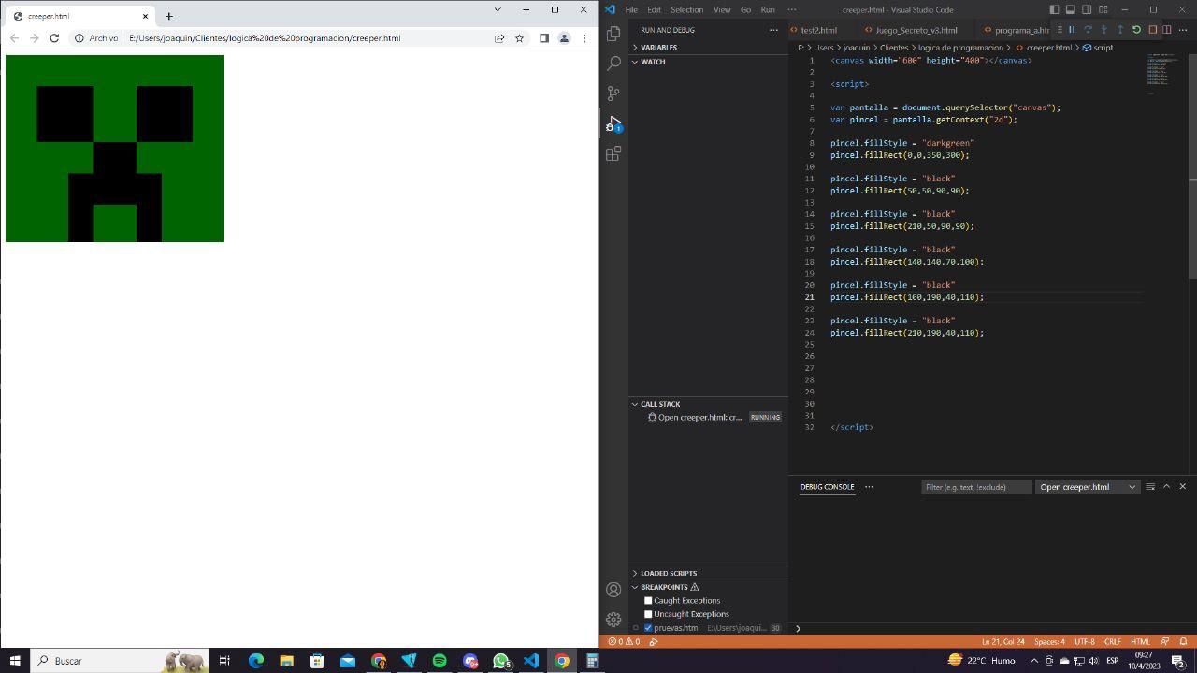Open the Accounts icon in activity bar

click(x=613, y=590)
